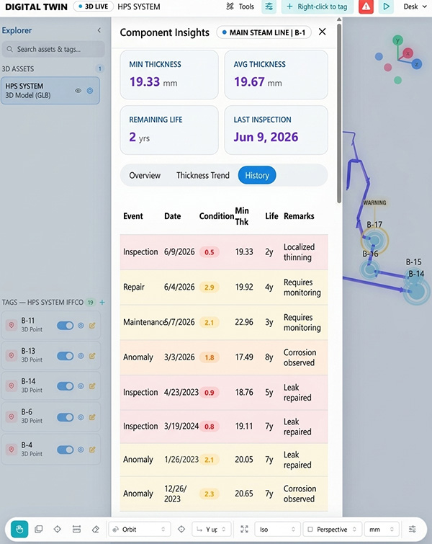Image resolution: width=432 pixels, height=544 pixels.
Task: Click the location pin icon for B-14 tag
Action: click(12, 385)
